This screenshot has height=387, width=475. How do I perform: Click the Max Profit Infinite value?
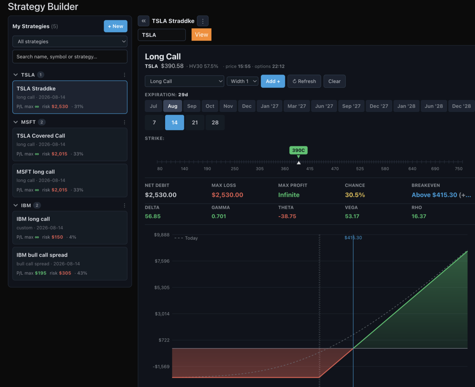[x=289, y=195]
